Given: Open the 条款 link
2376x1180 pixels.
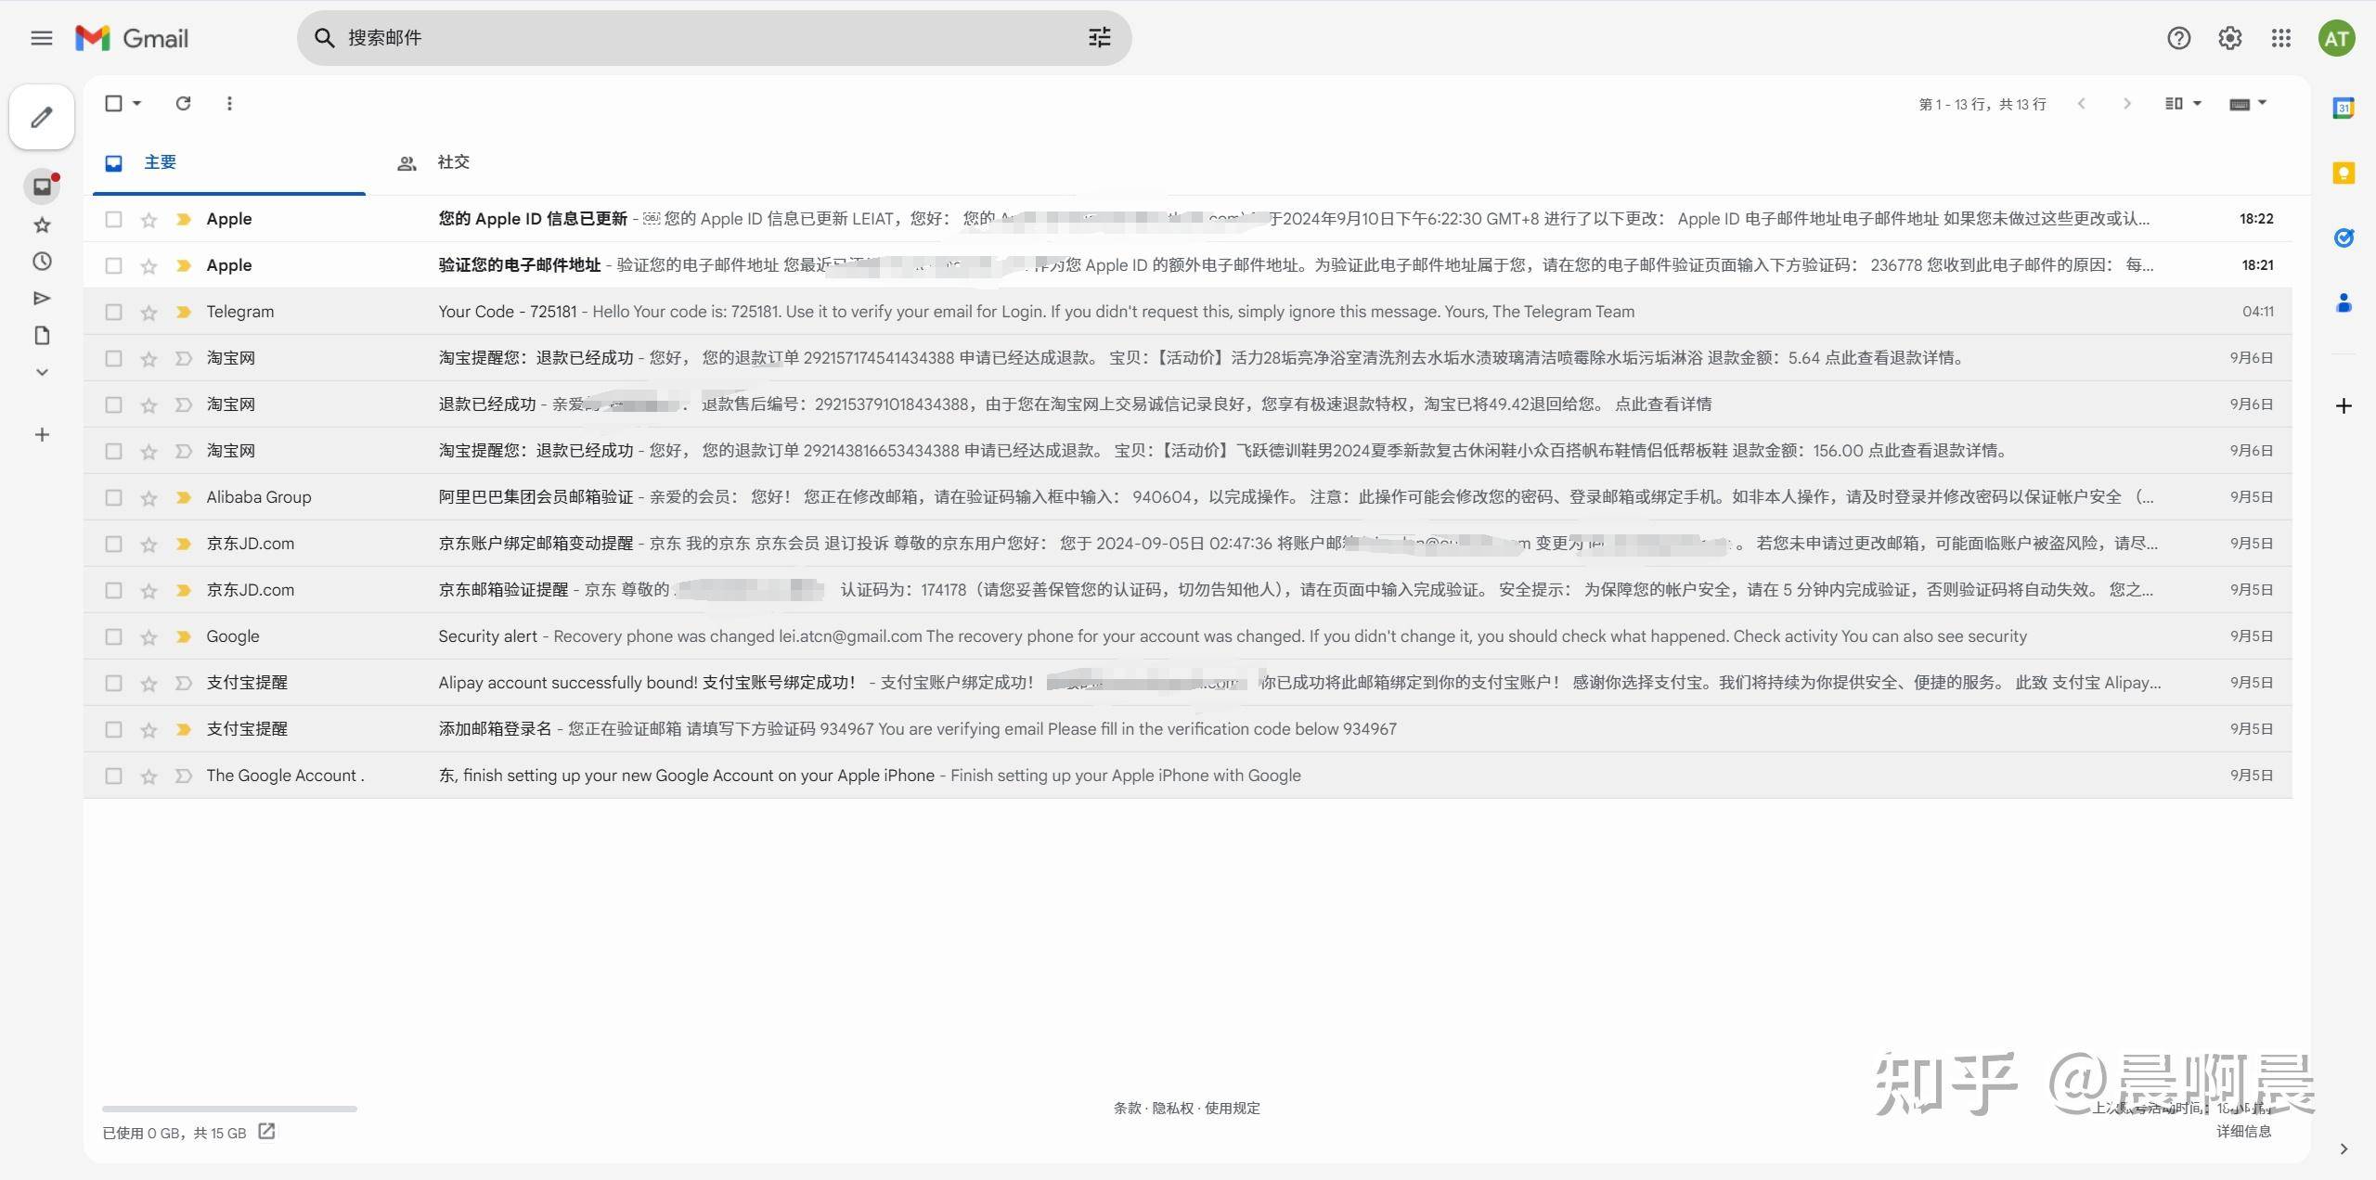Looking at the screenshot, I should point(1128,1108).
